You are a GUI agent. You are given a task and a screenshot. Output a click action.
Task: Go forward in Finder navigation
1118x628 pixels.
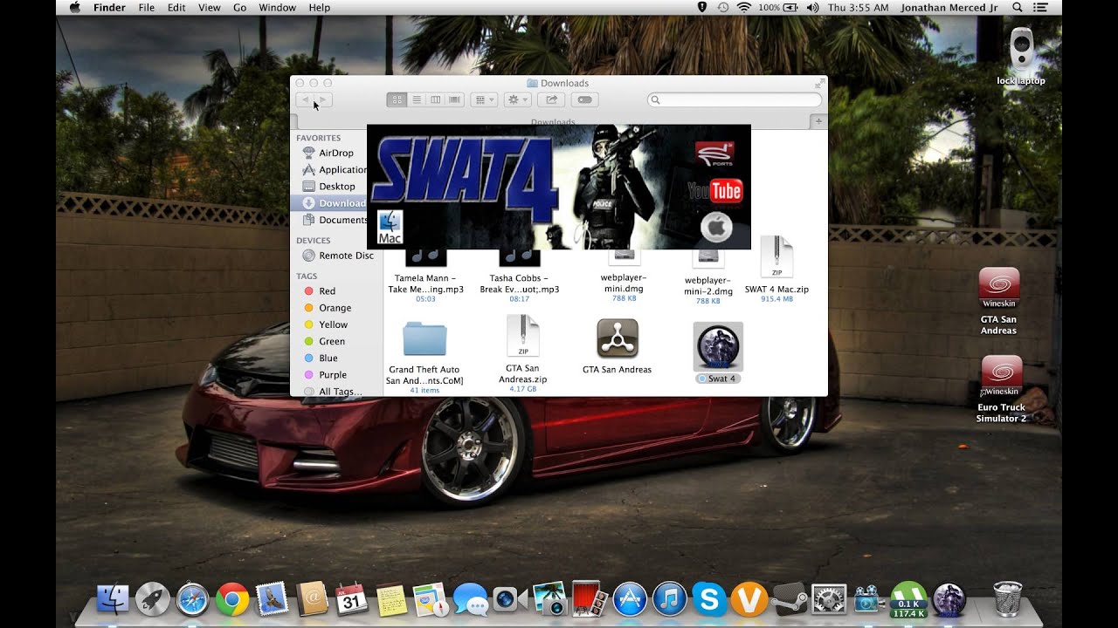321,100
